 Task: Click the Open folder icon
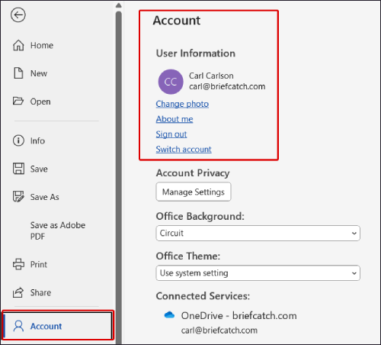[x=18, y=101]
